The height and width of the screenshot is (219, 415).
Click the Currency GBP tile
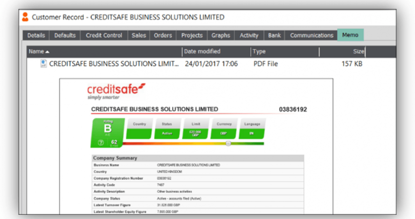tap(224, 129)
